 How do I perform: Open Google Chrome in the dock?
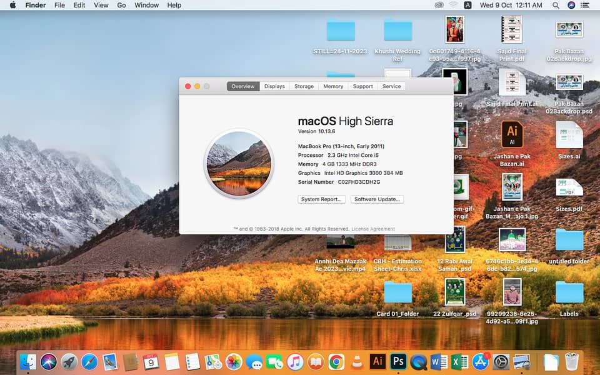point(336,361)
